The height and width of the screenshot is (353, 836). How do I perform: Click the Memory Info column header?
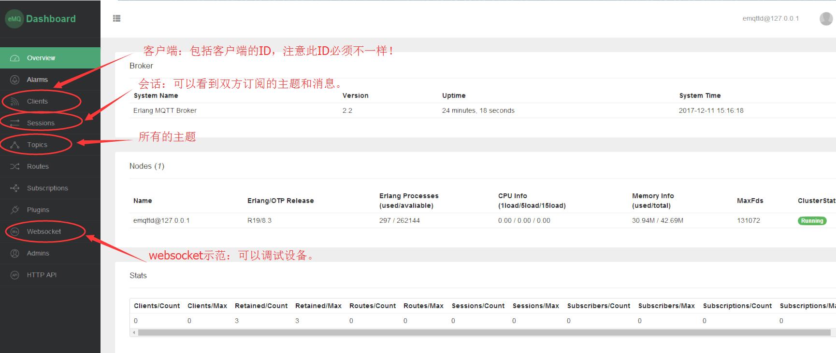coord(653,201)
